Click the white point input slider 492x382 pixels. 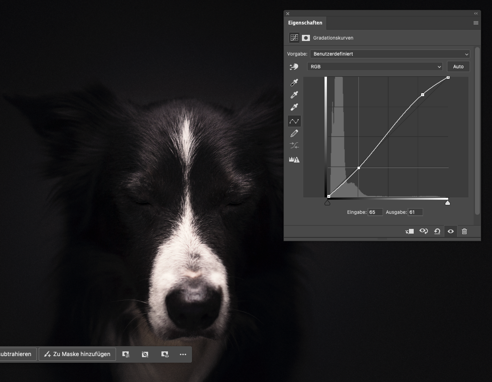pyautogui.click(x=448, y=203)
